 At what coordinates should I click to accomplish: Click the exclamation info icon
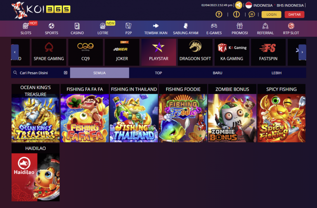(x=237, y=14)
